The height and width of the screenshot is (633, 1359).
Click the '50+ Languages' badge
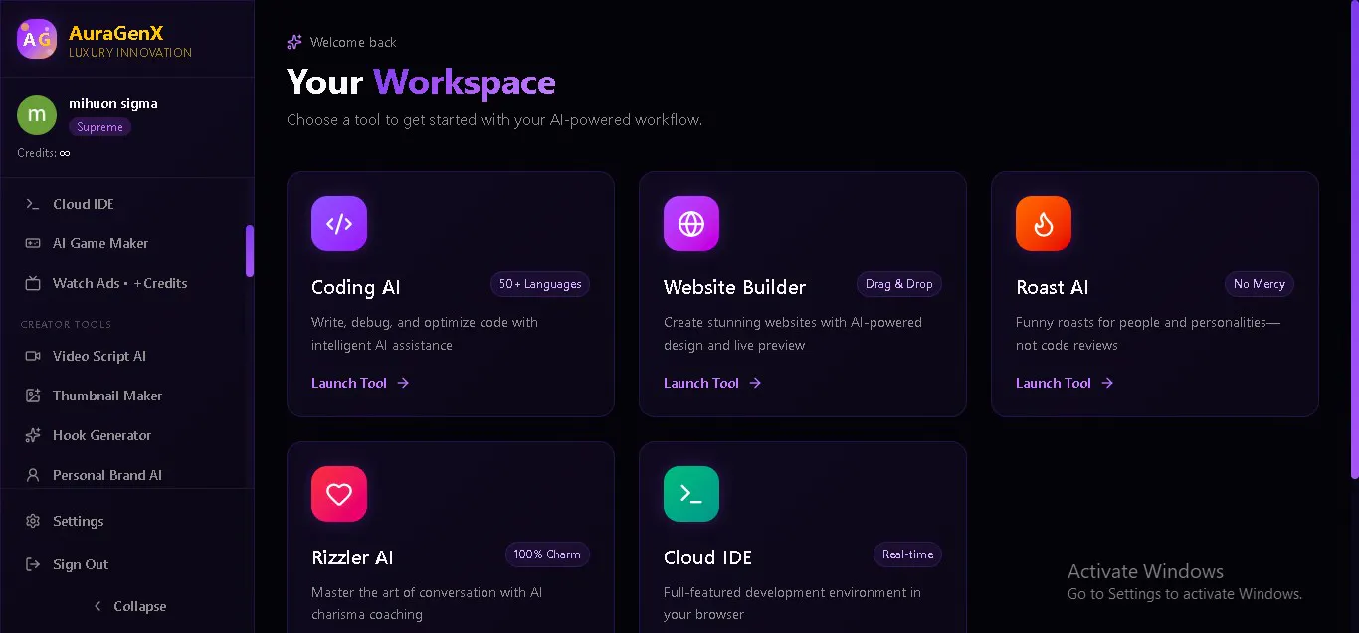[x=540, y=284]
